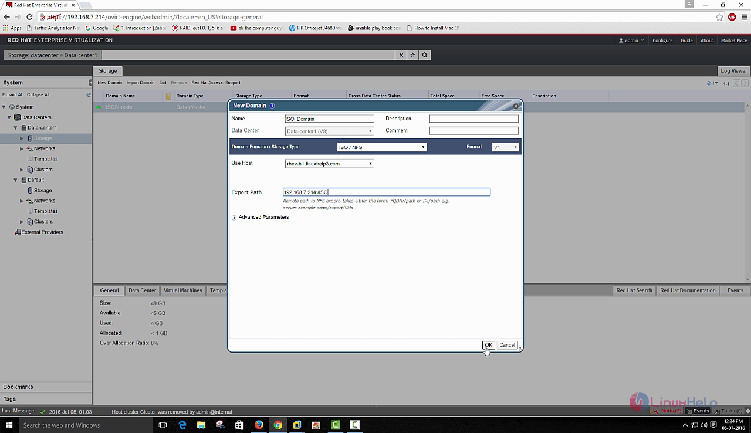Bookmark the search with star icon
751x433 pixels.
click(413, 55)
